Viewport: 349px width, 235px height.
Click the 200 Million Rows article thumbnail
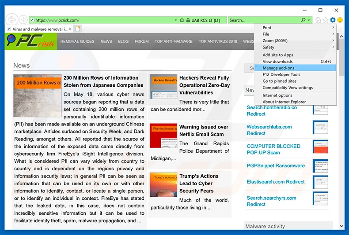point(38,95)
